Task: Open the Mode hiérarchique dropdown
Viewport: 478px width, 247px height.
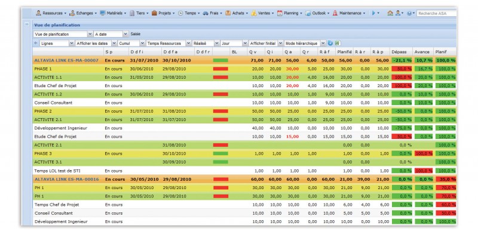Action: (x=323, y=44)
